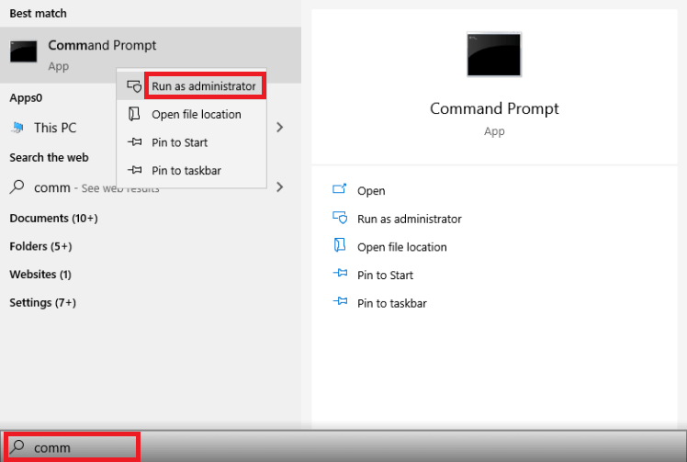Click the Pin to Start icon in right panel
The image size is (687, 462).
pyautogui.click(x=339, y=275)
